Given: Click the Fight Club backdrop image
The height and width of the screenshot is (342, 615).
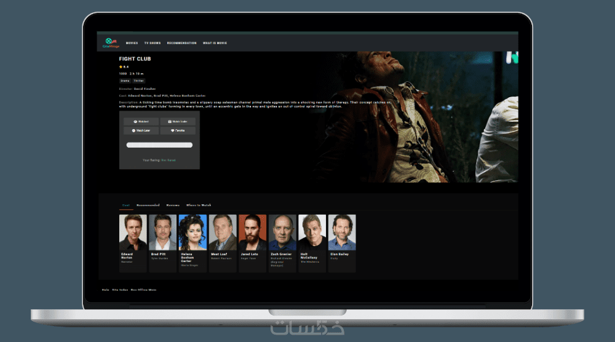Looking at the screenshot, I should [x=416, y=117].
